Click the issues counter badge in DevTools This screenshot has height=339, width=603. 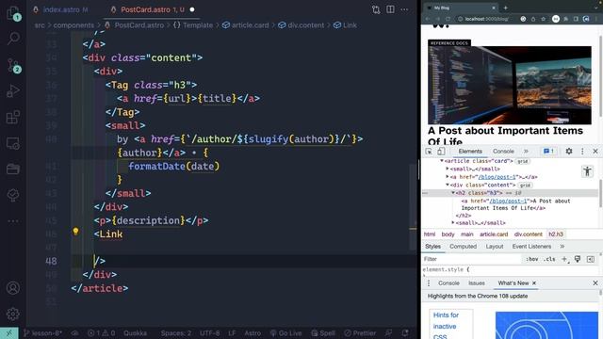coord(548,152)
